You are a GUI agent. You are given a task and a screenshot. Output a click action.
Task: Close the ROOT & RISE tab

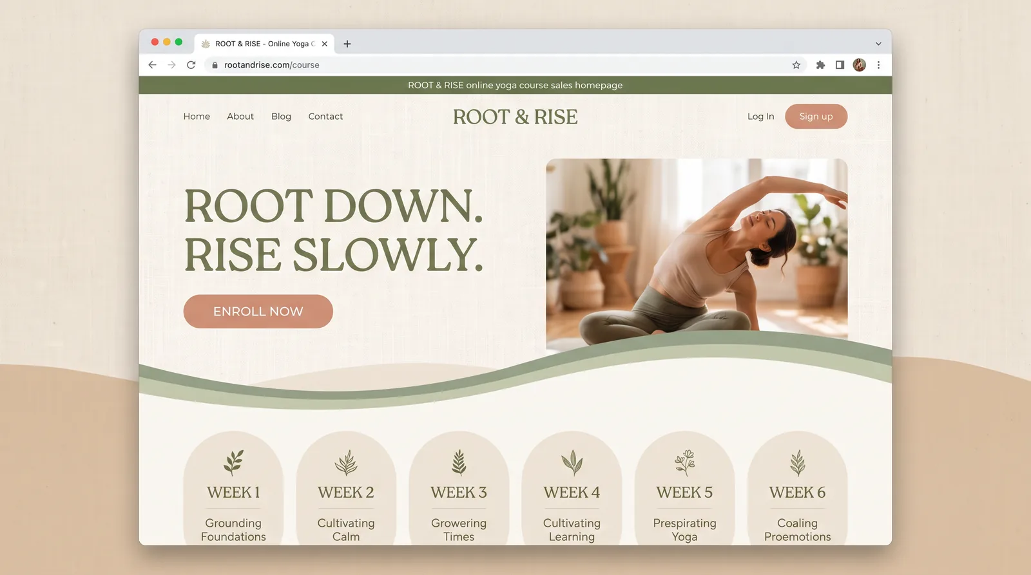325,44
